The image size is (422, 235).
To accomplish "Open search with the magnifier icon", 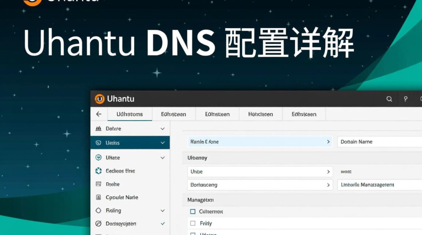I will click(389, 99).
